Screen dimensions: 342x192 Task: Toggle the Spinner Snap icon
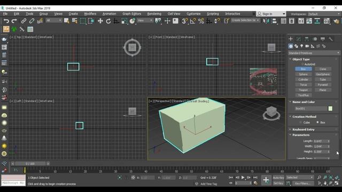(x=217, y=21)
